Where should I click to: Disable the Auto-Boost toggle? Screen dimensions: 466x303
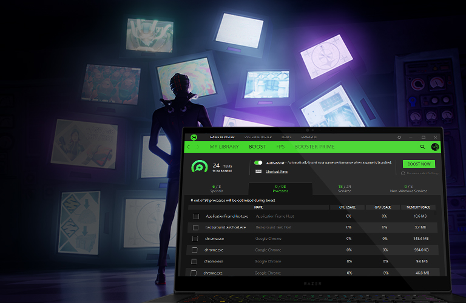(x=258, y=162)
